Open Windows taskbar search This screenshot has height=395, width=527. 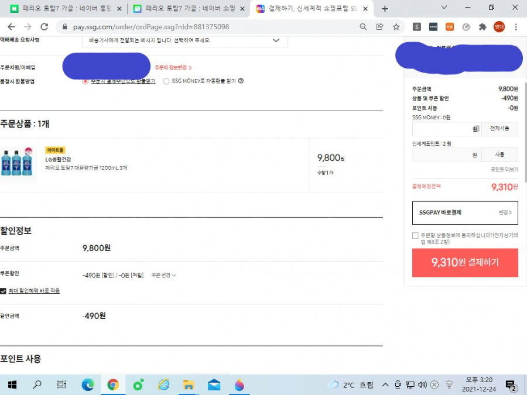pos(37,384)
